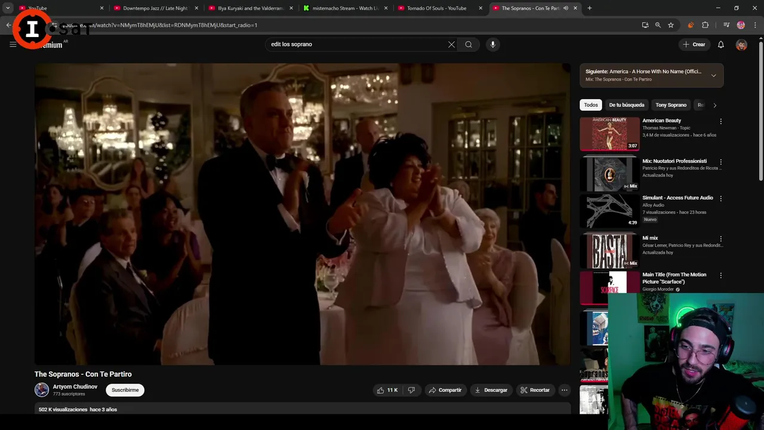Open options for Mix: Nuotatori Professionisti
Image resolution: width=764 pixels, height=430 pixels.
point(720,162)
